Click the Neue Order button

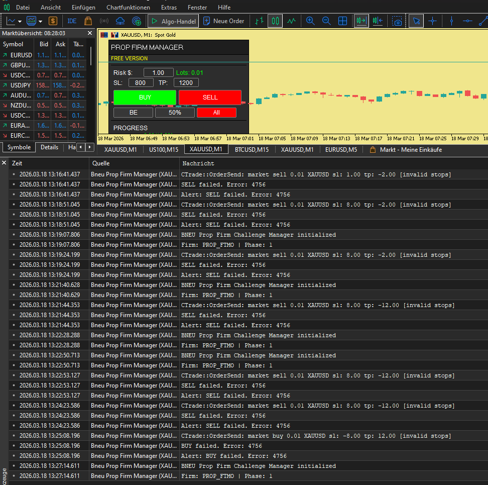pos(223,21)
